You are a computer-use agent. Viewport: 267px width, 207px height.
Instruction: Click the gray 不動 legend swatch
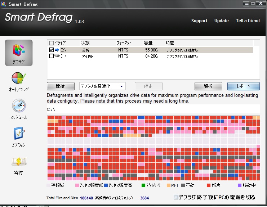183,185
